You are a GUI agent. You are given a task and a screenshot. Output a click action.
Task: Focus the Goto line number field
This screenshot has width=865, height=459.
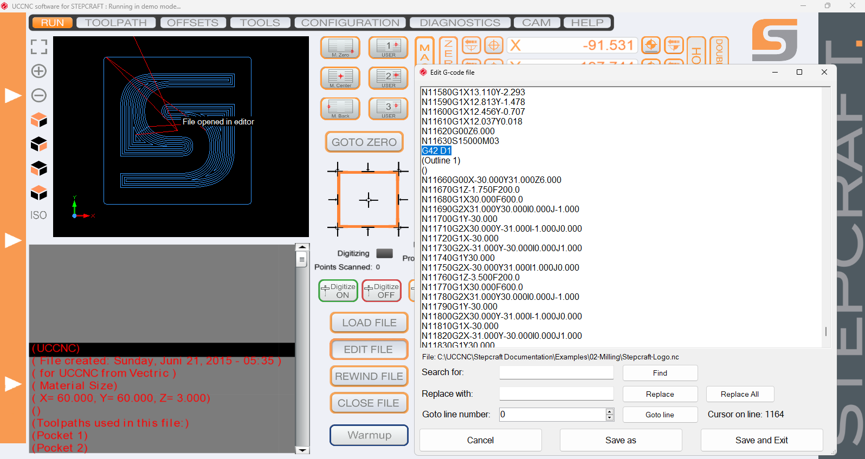tap(552, 415)
